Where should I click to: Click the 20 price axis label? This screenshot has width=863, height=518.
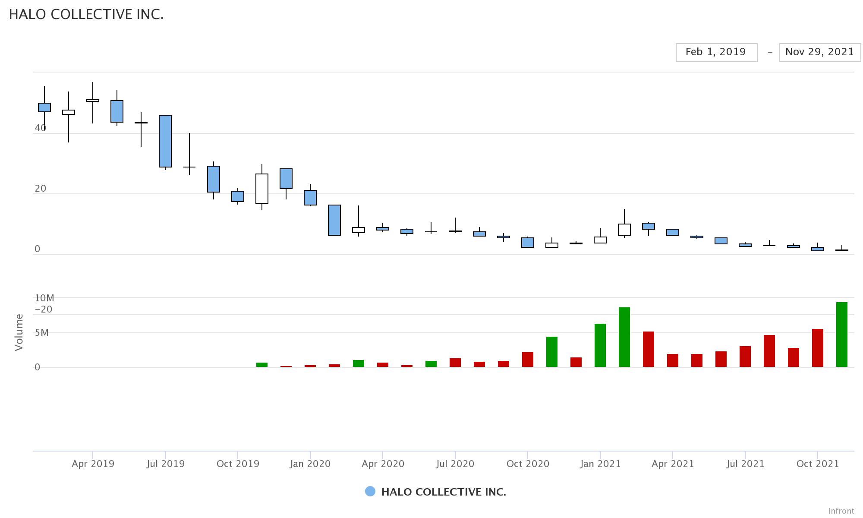(x=41, y=189)
